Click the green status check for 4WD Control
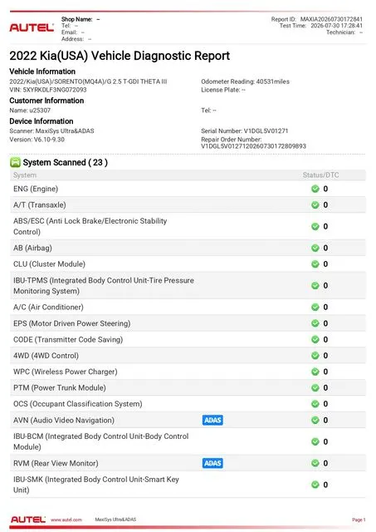This screenshot has height=532, width=376. click(x=315, y=356)
